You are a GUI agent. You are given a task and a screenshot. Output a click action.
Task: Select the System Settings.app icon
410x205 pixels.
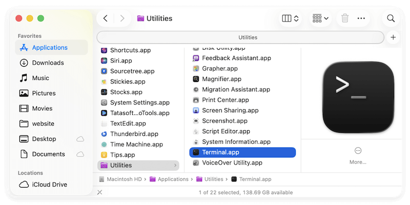pyautogui.click(x=104, y=102)
